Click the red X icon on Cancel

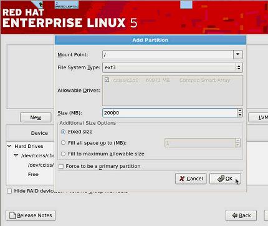coord(182,179)
